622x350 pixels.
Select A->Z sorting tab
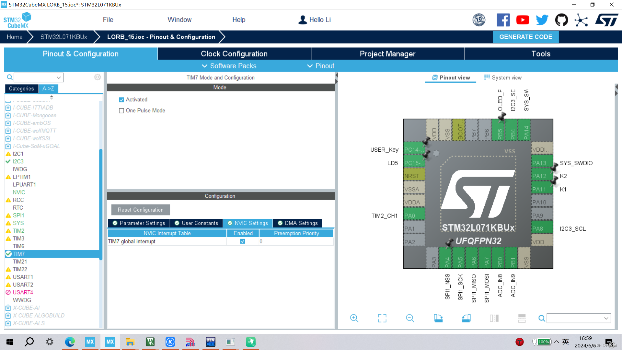(x=48, y=89)
